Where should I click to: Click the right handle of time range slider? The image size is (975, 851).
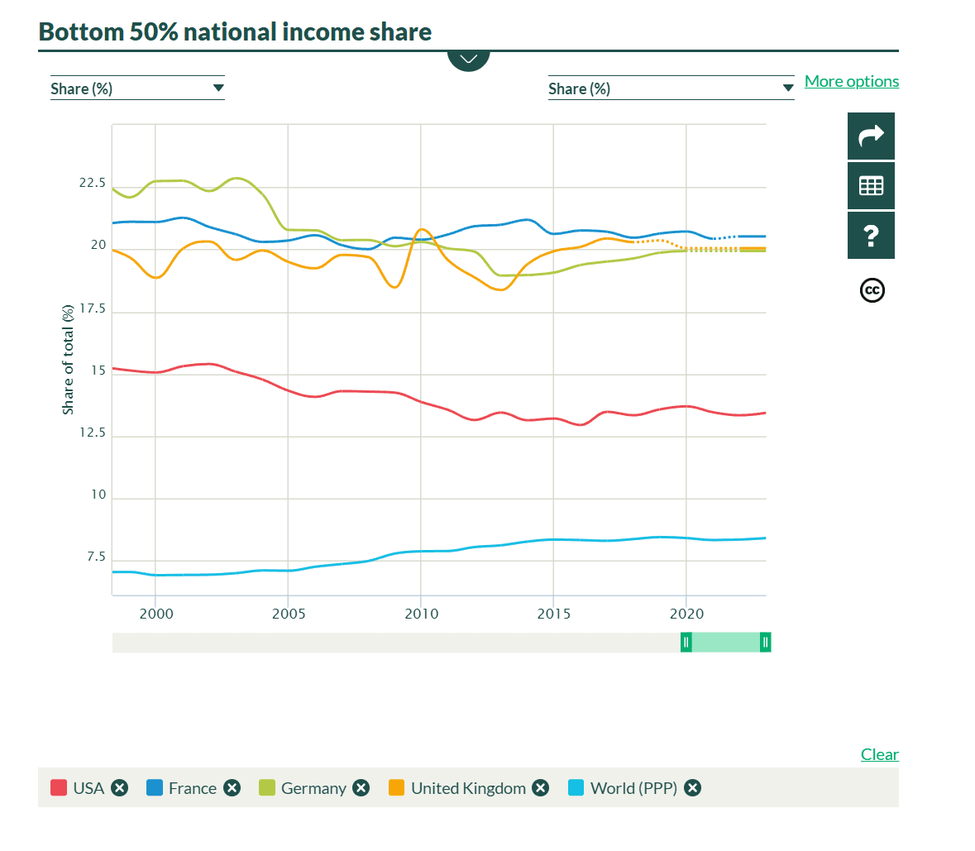[766, 643]
